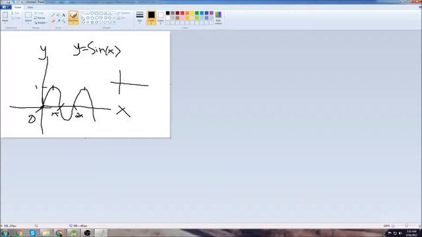Select the Fill with color bucket tool
This screenshot has width=422, height=237.
(59, 15)
